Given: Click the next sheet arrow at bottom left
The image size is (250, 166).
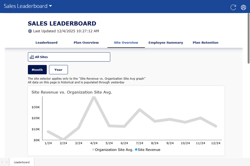Looking at the screenshot, I should coord(7,162).
